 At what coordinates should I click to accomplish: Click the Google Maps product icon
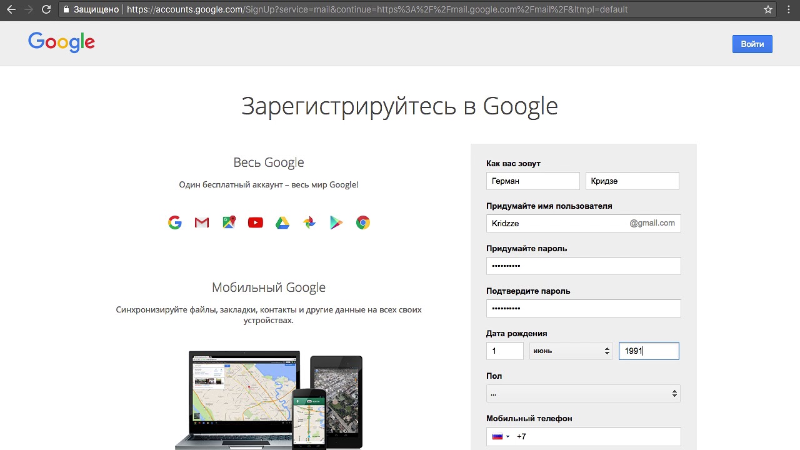(229, 222)
